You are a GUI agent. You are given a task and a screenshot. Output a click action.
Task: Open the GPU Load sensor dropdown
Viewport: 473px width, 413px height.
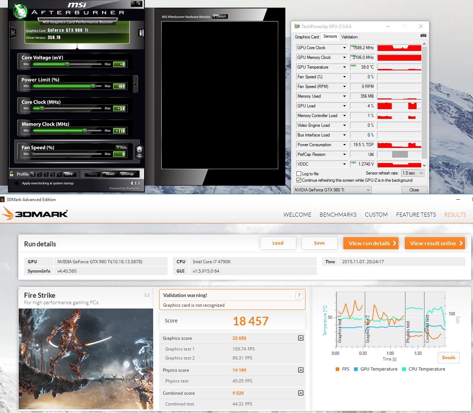coord(344,106)
